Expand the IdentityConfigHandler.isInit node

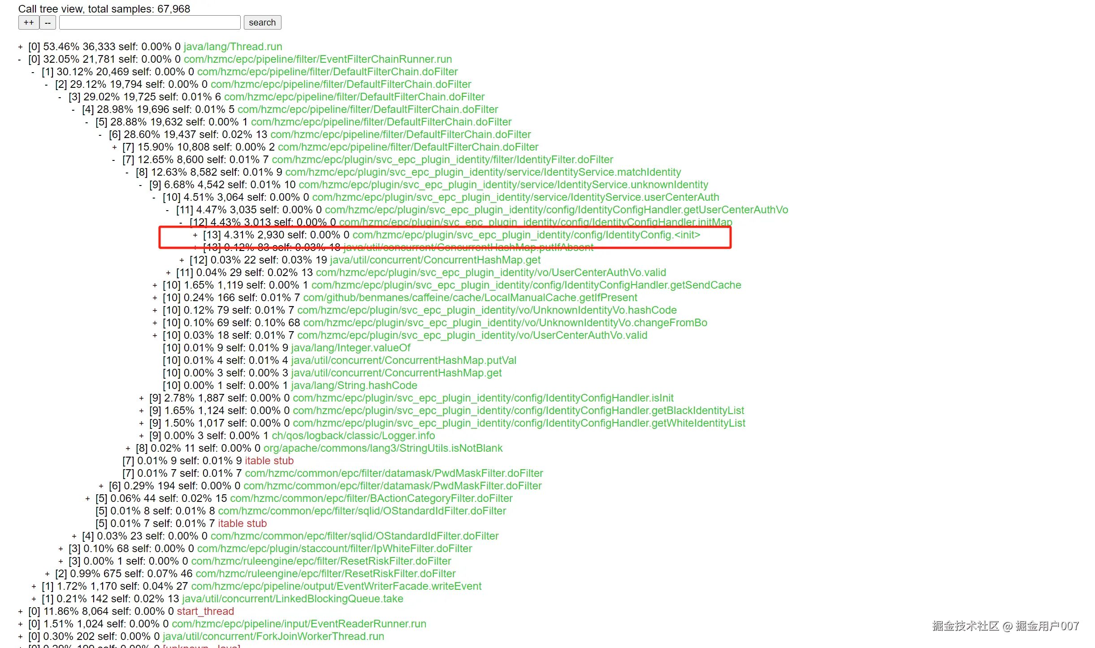point(141,398)
